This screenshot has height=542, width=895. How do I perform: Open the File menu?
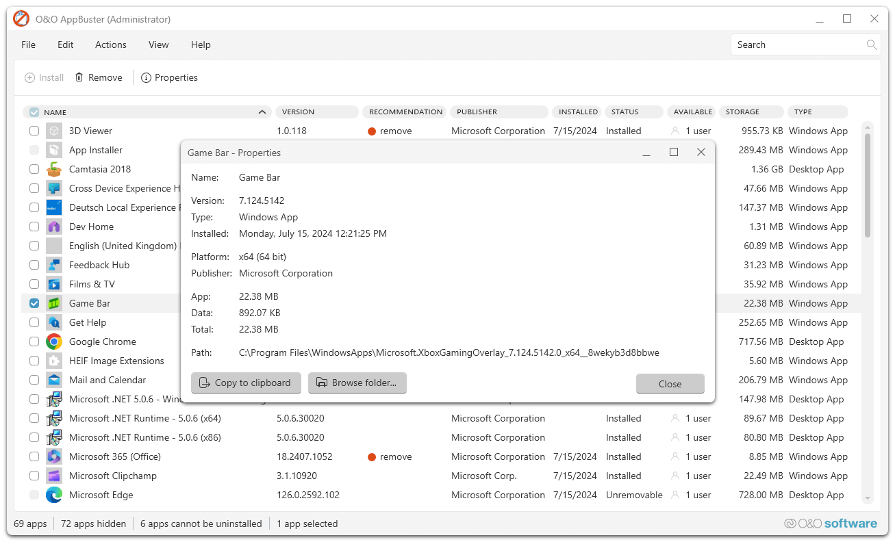(28, 44)
